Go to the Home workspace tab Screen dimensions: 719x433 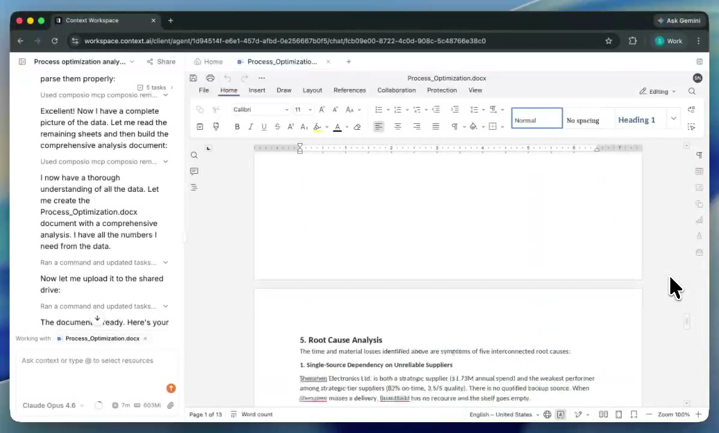coord(208,61)
